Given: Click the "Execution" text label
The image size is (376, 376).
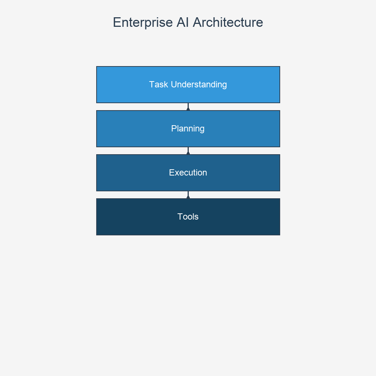Looking at the screenshot, I should coord(188,173).
